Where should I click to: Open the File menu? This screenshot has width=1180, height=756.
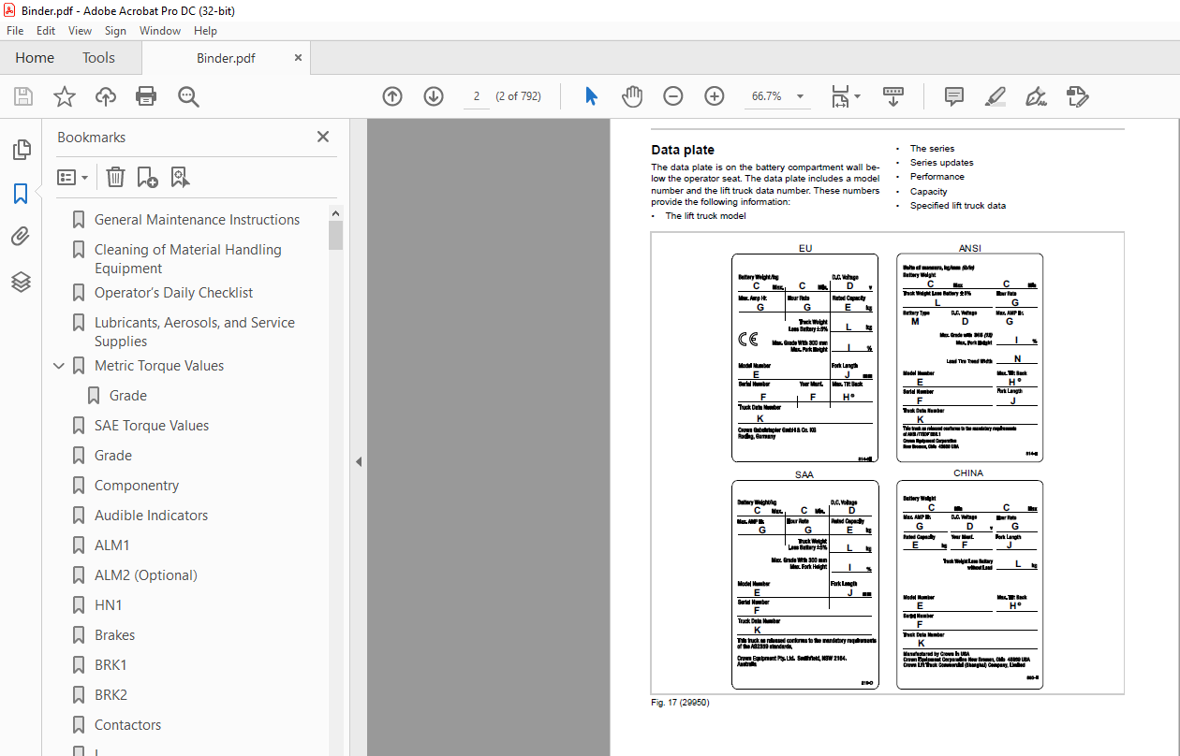pos(15,31)
